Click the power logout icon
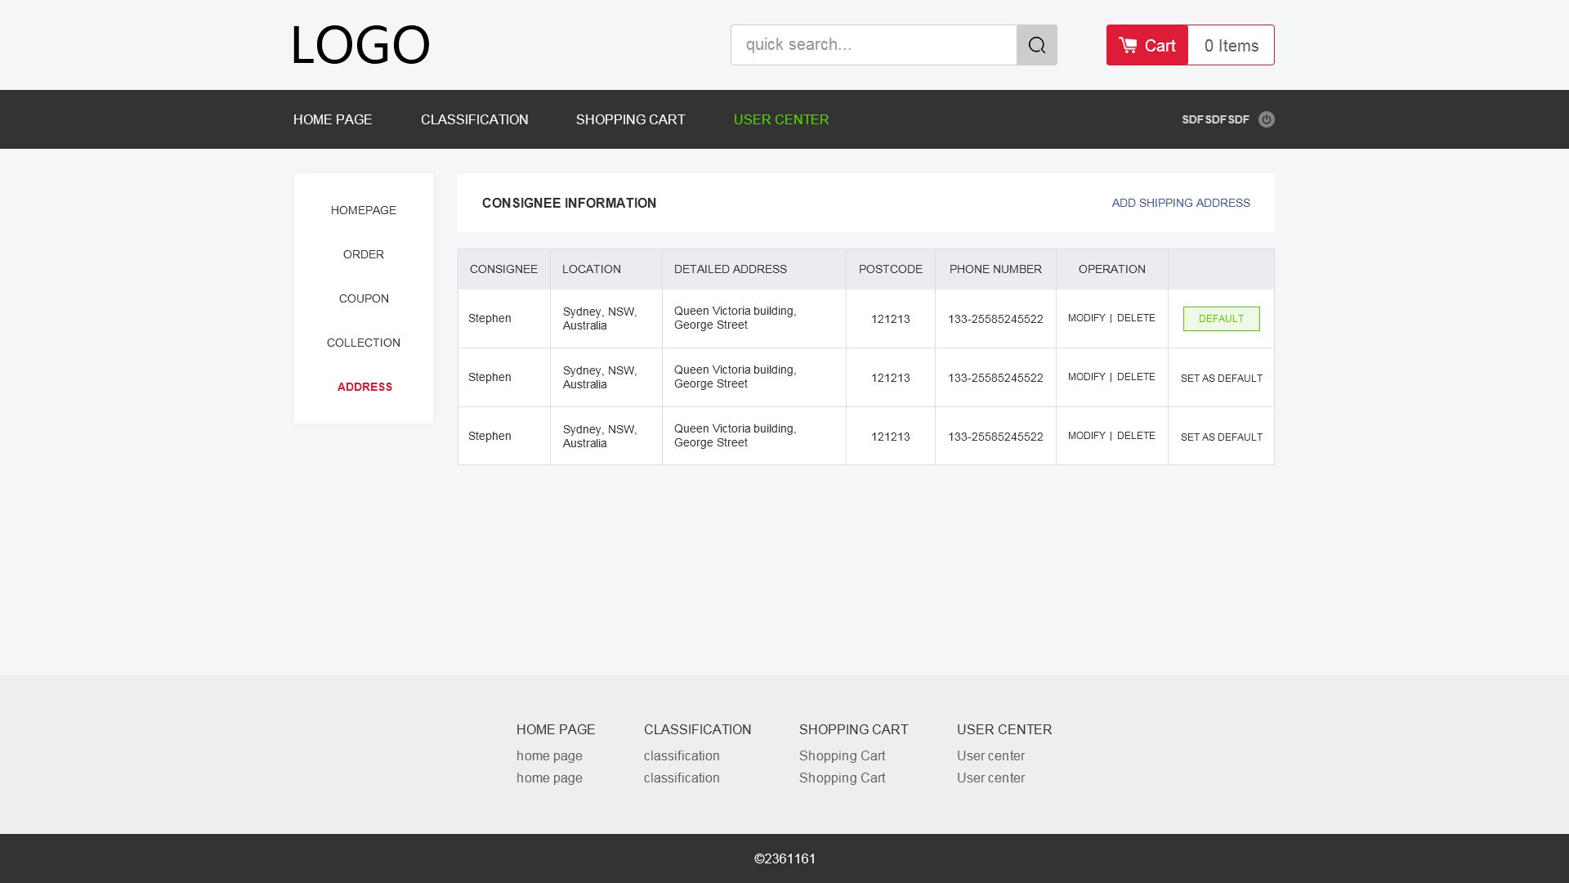Screen dimensions: 1569x883 [x=1266, y=119]
